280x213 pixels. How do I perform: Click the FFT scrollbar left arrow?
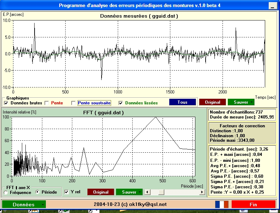tap(147, 192)
